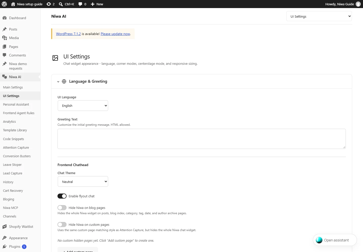Click the home icon for Niwa setup guide
This screenshot has width=363, height=252.
click(13, 4)
